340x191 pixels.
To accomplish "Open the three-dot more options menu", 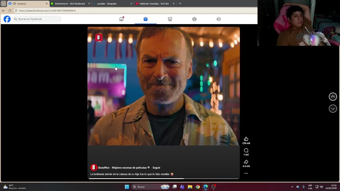I will (246, 173).
